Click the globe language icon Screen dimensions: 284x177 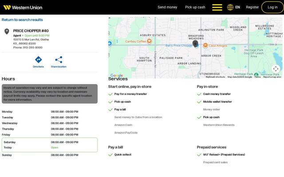(230, 8)
